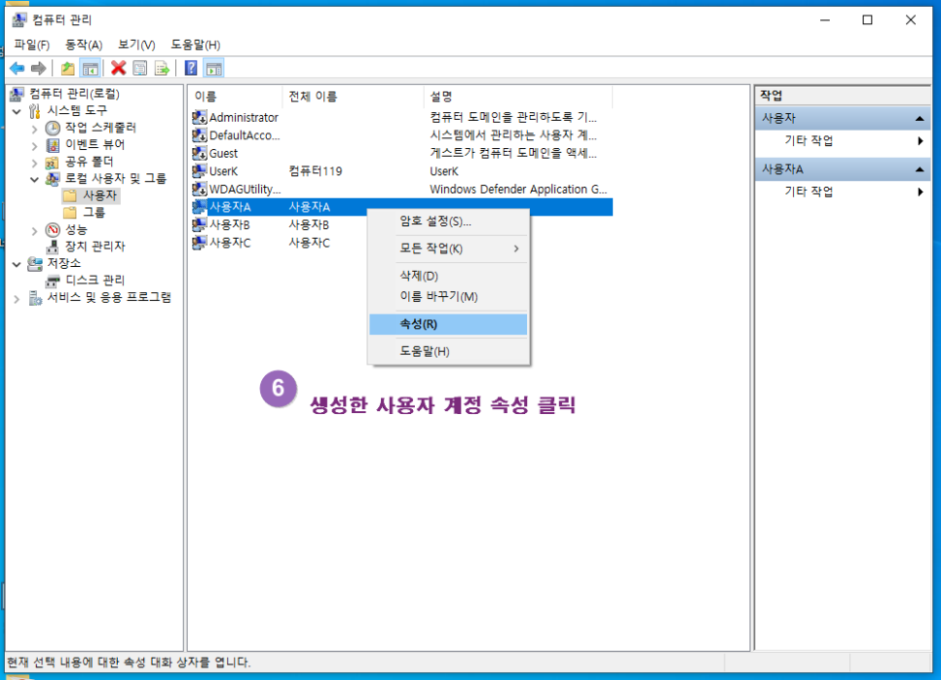The image size is (941, 680).
Task: Select 공유 폴더 in the tree
Action: 89,162
